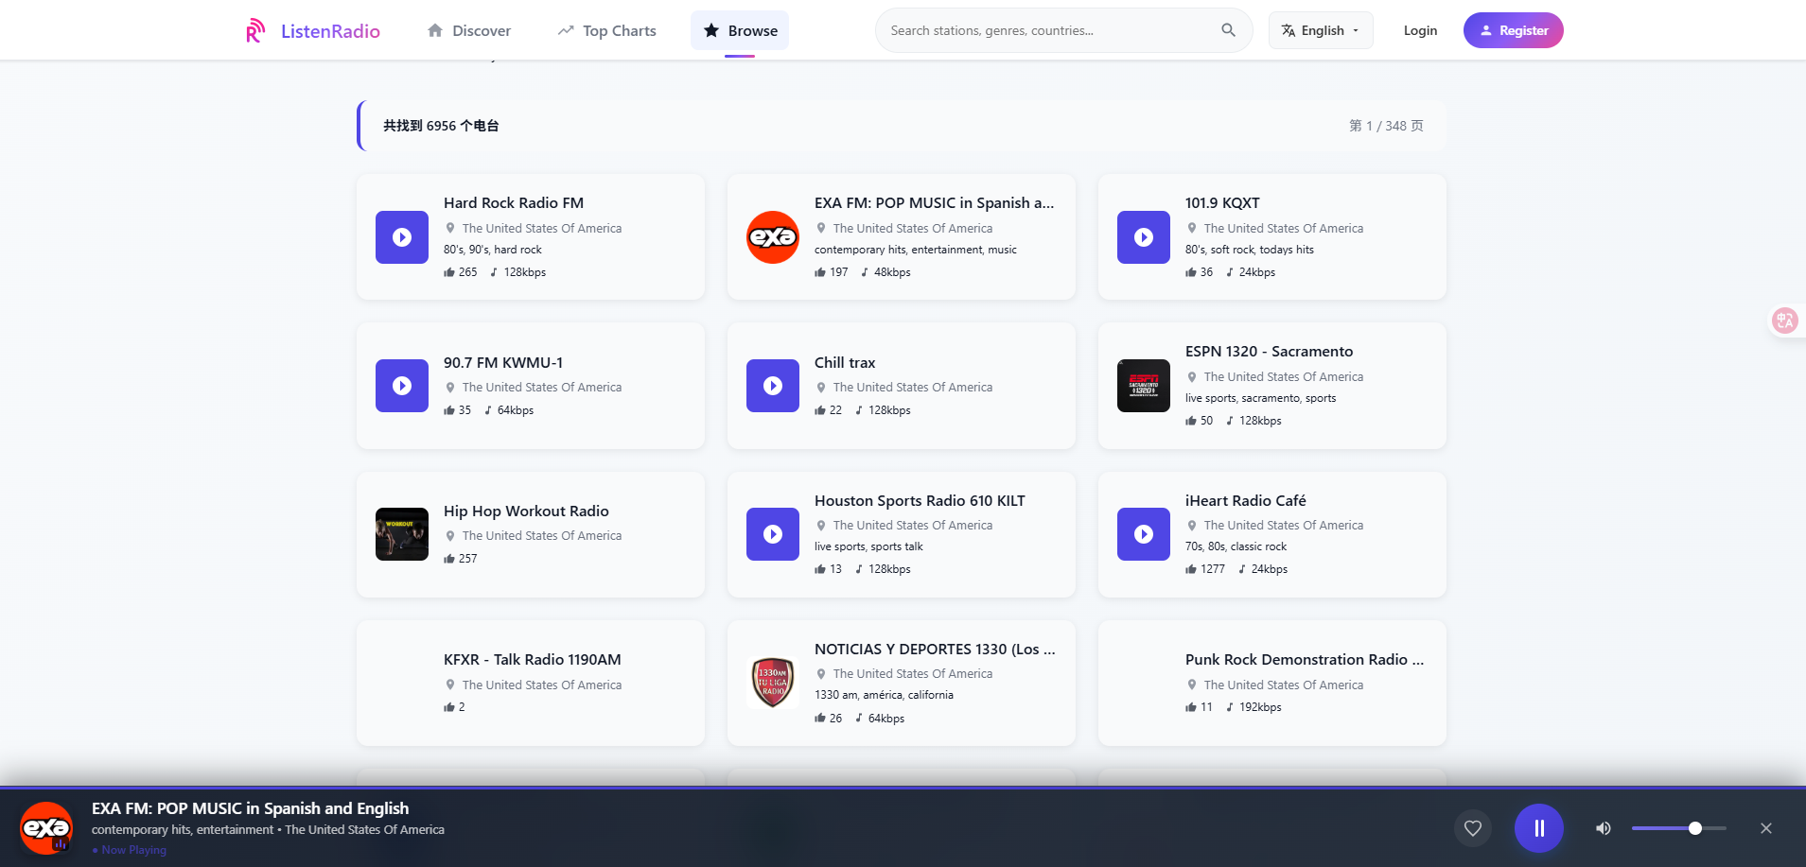Click the 'Now Playing' status label
Image resolution: width=1806 pixels, height=867 pixels.
[130, 850]
